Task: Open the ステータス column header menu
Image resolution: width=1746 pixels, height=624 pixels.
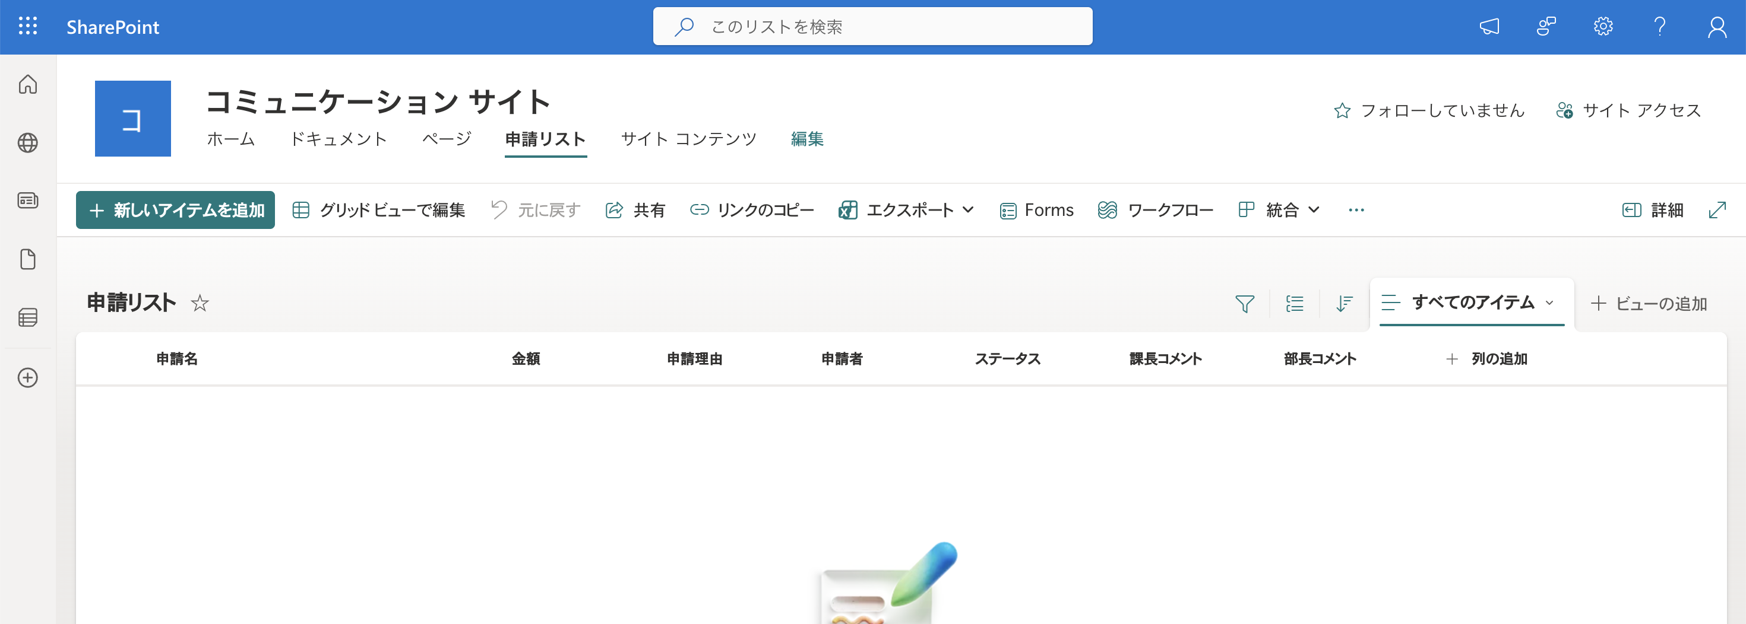Action: (x=1007, y=359)
